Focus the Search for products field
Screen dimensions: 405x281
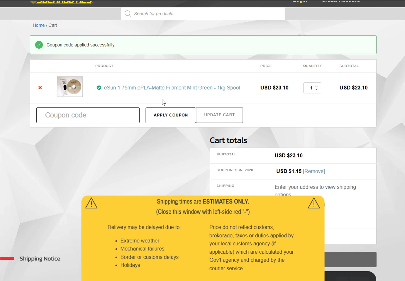(203, 14)
